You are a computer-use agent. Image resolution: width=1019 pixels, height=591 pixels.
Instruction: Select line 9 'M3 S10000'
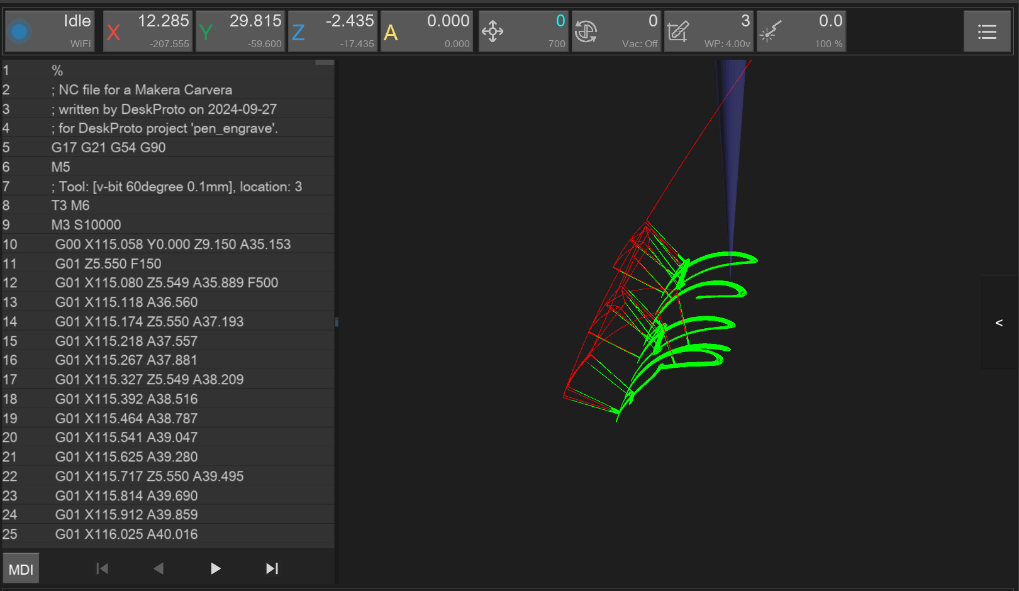[86, 225]
